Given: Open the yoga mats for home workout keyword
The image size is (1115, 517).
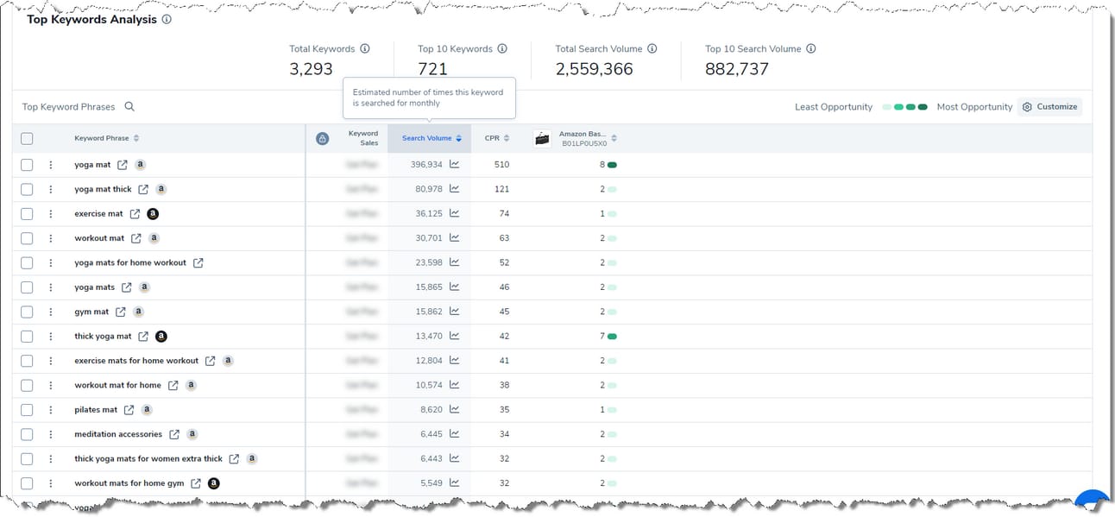Looking at the screenshot, I should pos(130,262).
